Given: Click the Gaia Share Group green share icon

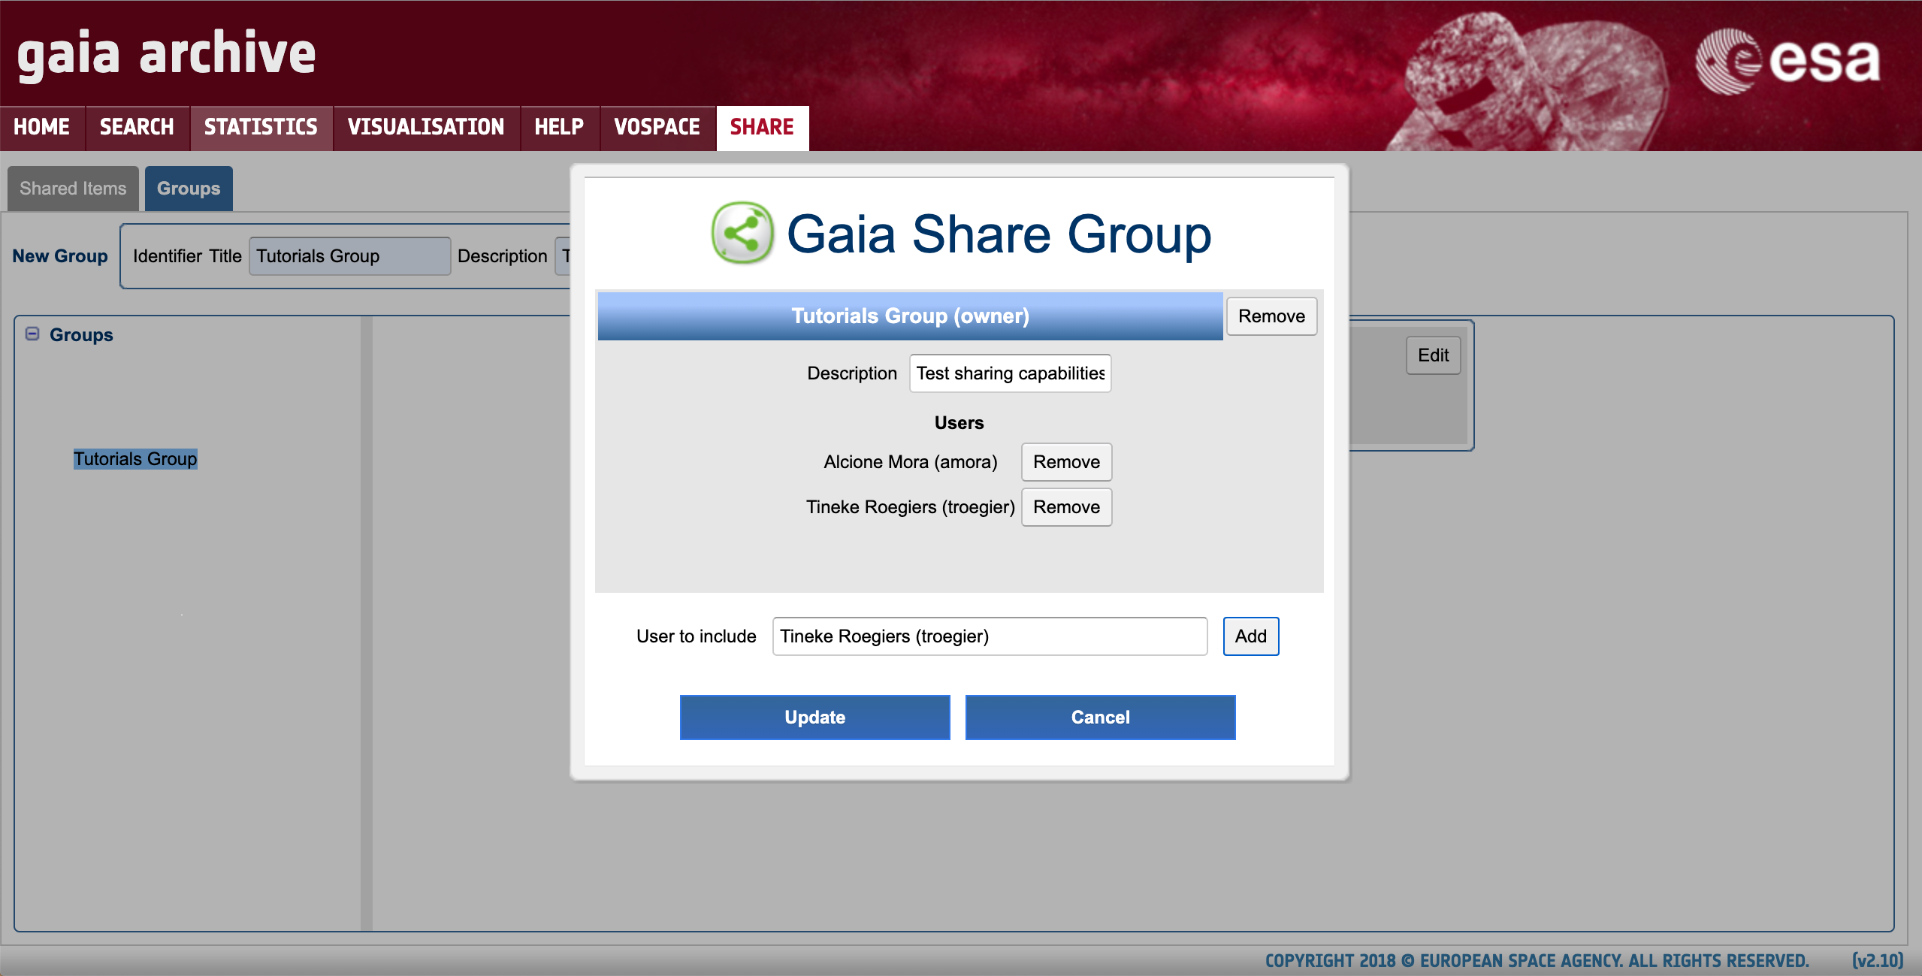Looking at the screenshot, I should (742, 233).
